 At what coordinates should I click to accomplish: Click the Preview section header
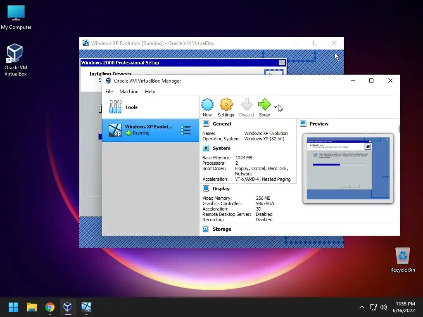point(319,124)
